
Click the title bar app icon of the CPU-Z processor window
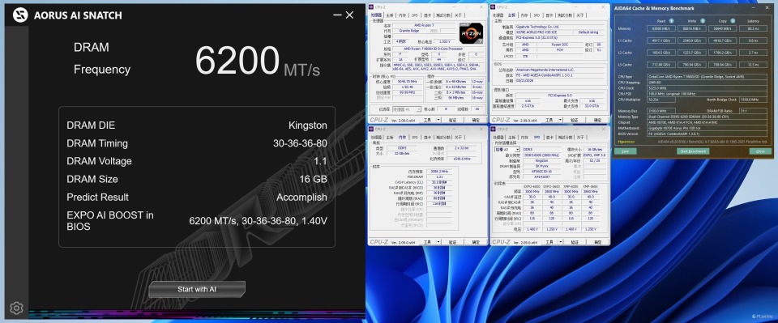point(371,7)
